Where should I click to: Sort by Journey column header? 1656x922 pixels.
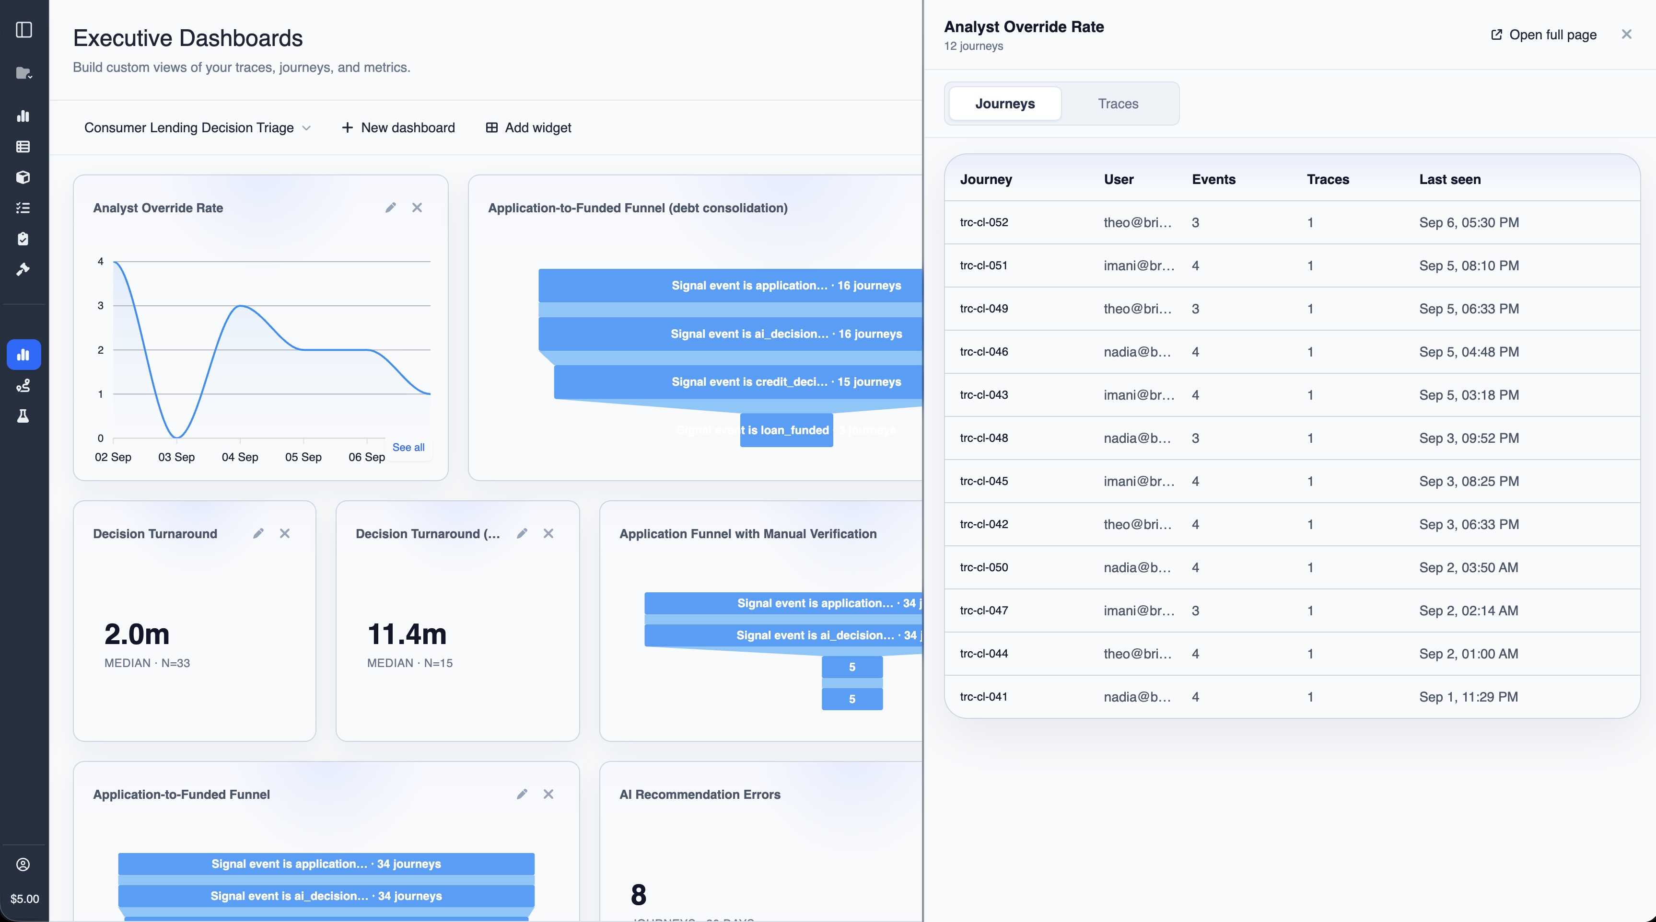tap(986, 179)
